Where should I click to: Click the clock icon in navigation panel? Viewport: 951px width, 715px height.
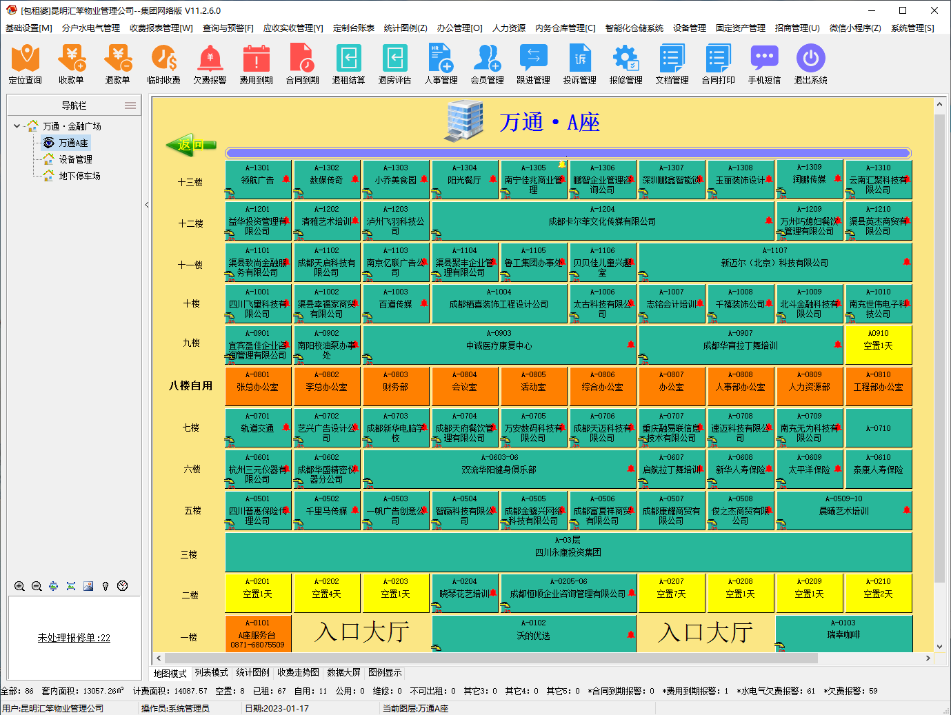[x=123, y=586]
